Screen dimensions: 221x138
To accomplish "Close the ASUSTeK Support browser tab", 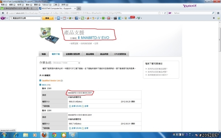I will coord(75,8).
